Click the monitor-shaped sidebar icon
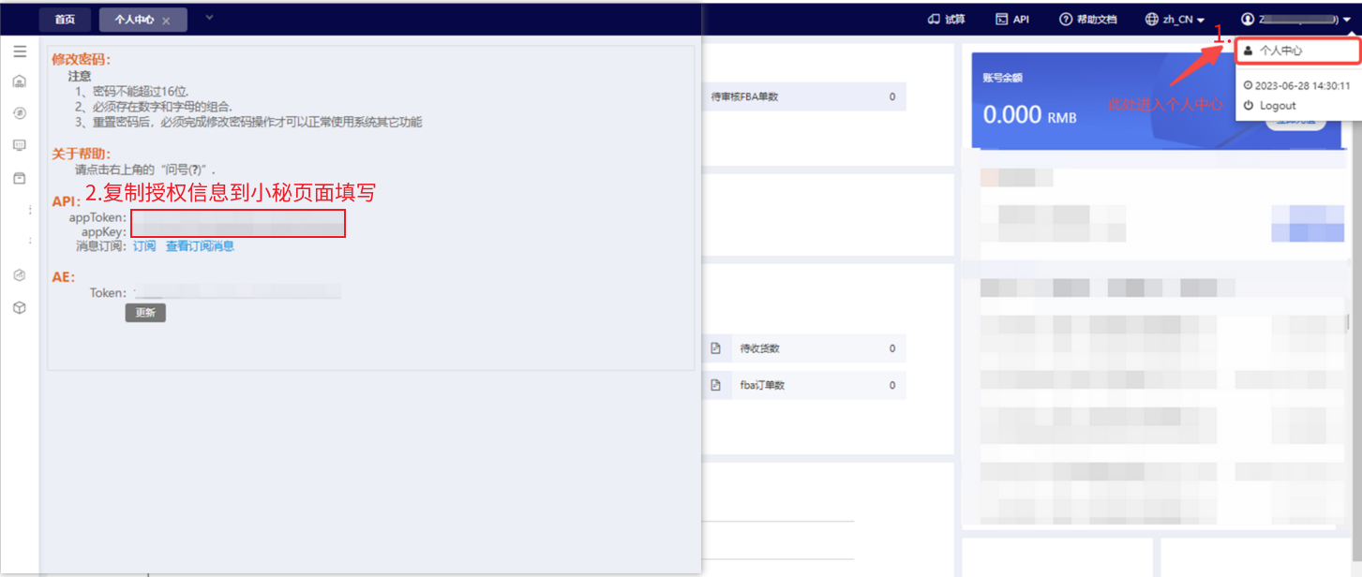 coord(20,145)
